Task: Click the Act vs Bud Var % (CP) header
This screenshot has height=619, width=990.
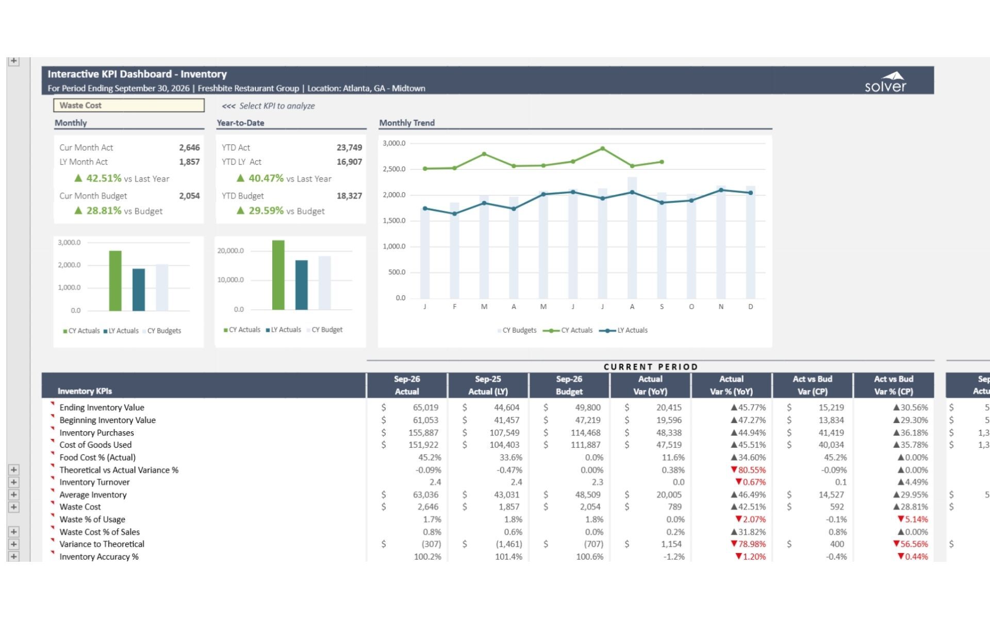Action: (x=893, y=385)
